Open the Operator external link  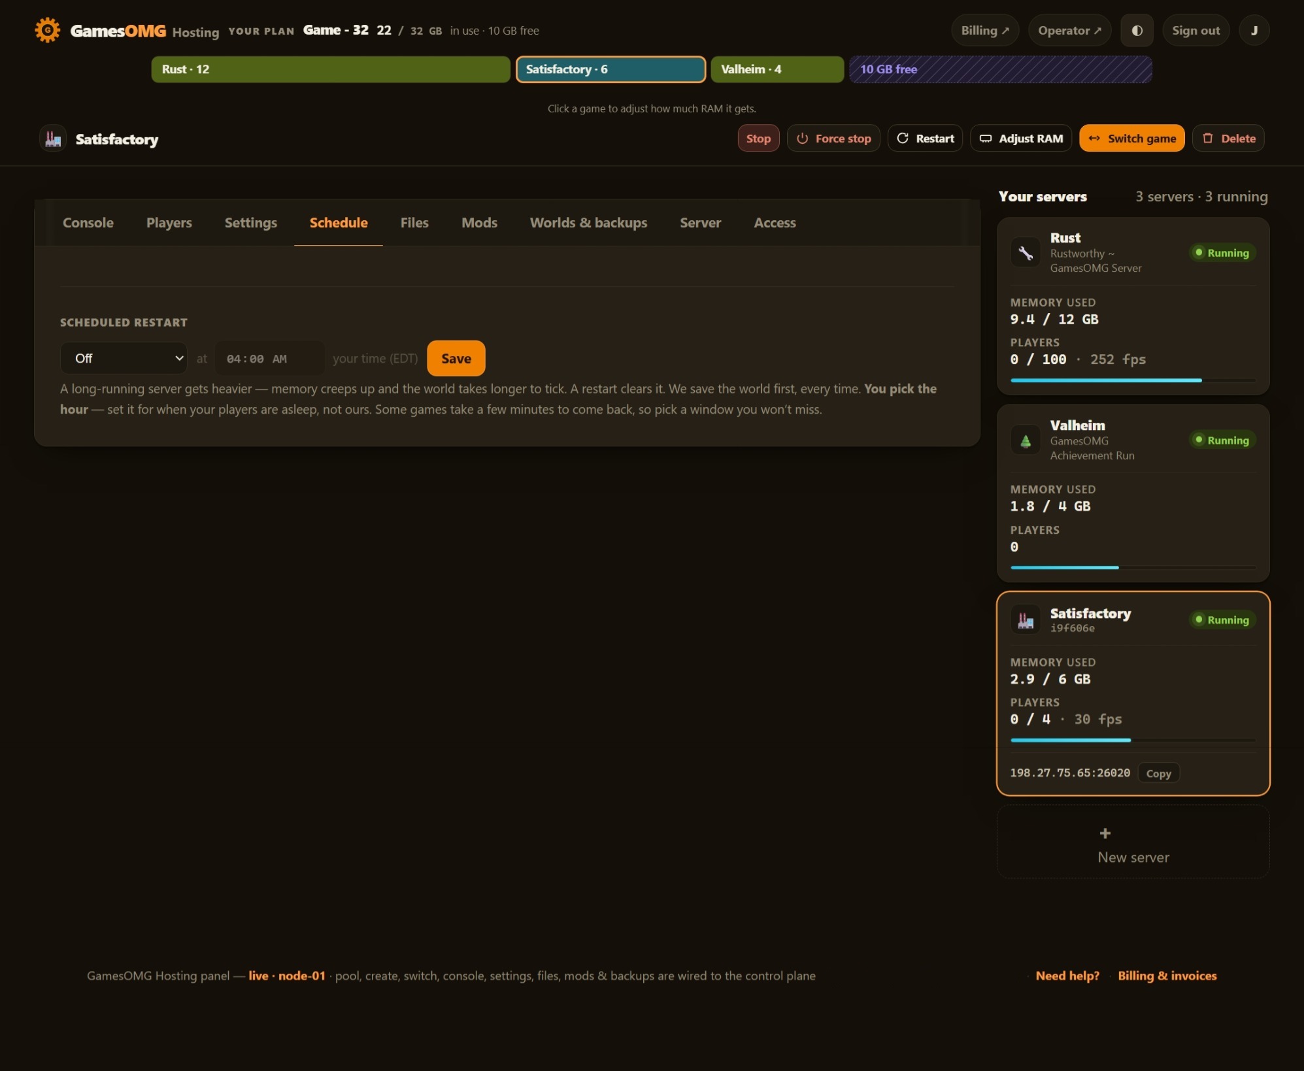click(x=1069, y=30)
